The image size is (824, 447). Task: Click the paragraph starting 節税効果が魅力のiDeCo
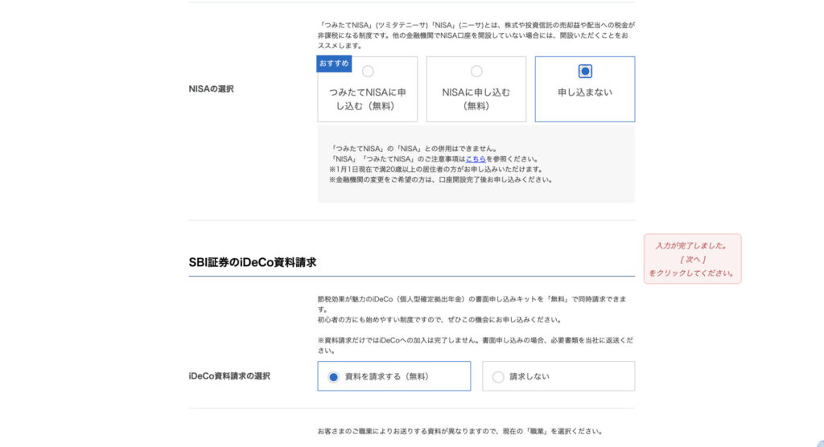[x=472, y=304]
